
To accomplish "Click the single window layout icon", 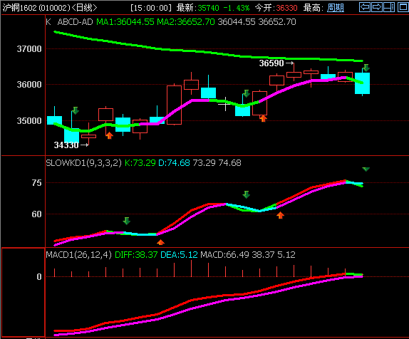I will 403,7.
